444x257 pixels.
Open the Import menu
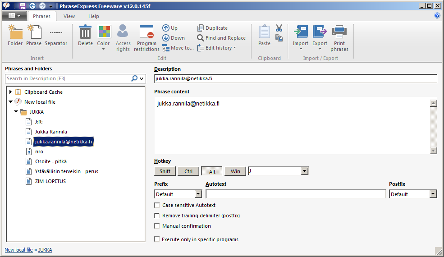click(x=301, y=37)
